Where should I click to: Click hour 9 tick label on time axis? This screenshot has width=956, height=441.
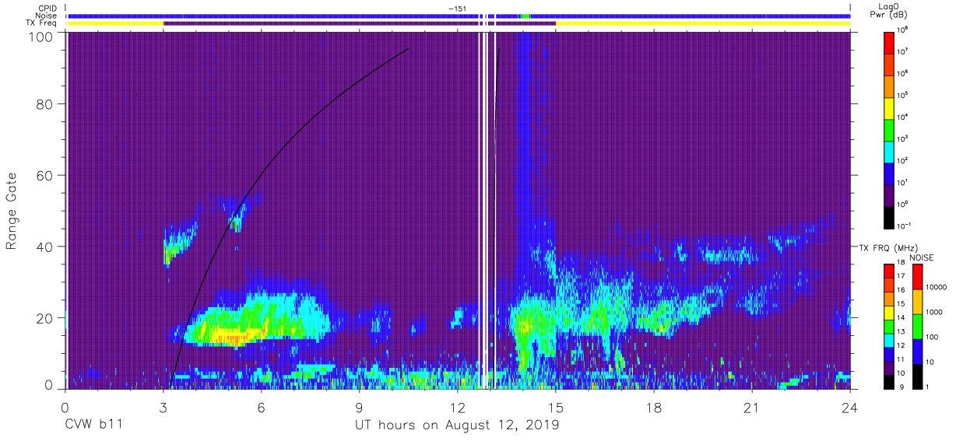[359, 408]
